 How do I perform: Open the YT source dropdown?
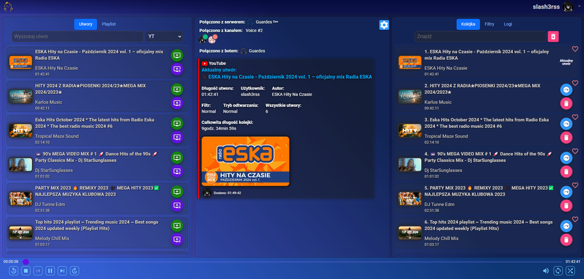tap(164, 37)
